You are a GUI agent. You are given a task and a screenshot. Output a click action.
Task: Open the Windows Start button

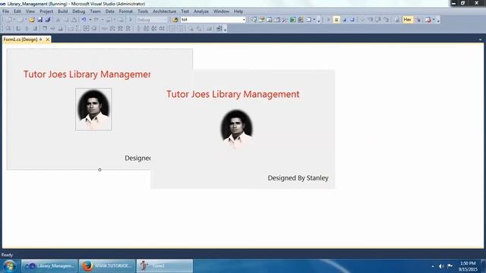(x=9, y=266)
